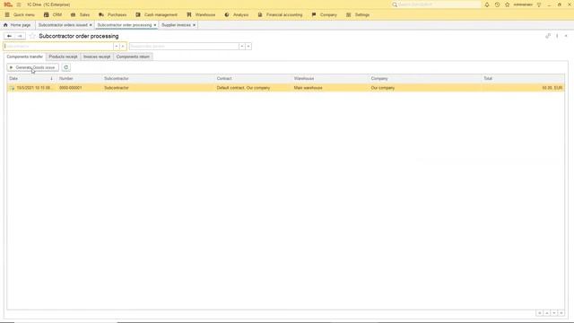Close the Supplier invoices tab
Screen dimensions: 574x323
[194, 25]
